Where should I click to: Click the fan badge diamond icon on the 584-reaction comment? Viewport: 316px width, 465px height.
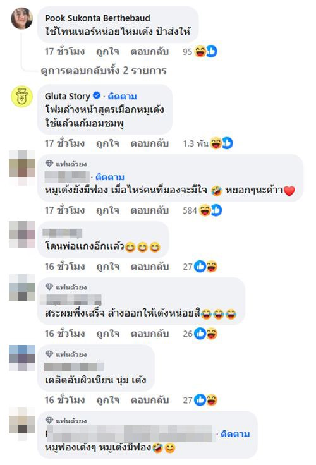(x=49, y=164)
